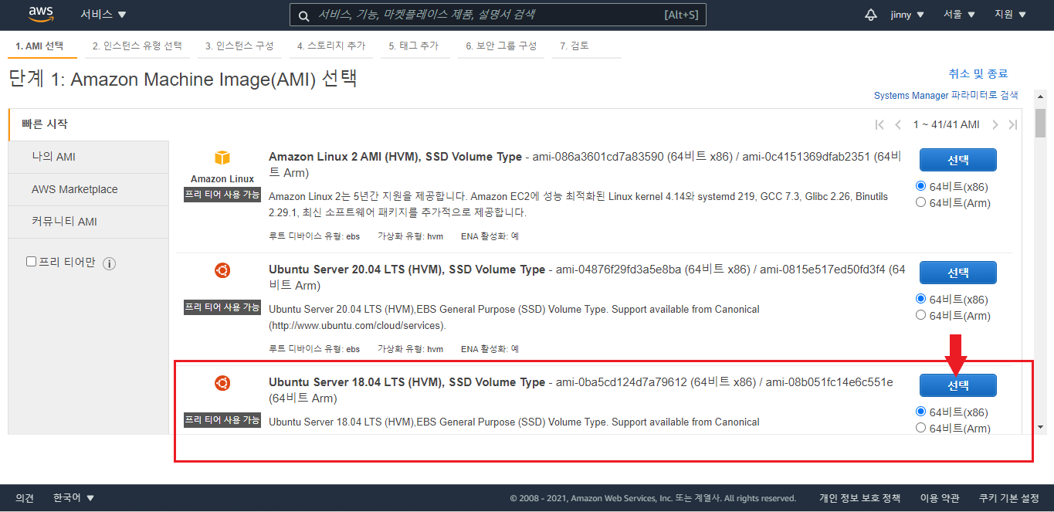Go to step 5. 태그 추가
This screenshot has height=512, width=1054.
tap(414, 46)
